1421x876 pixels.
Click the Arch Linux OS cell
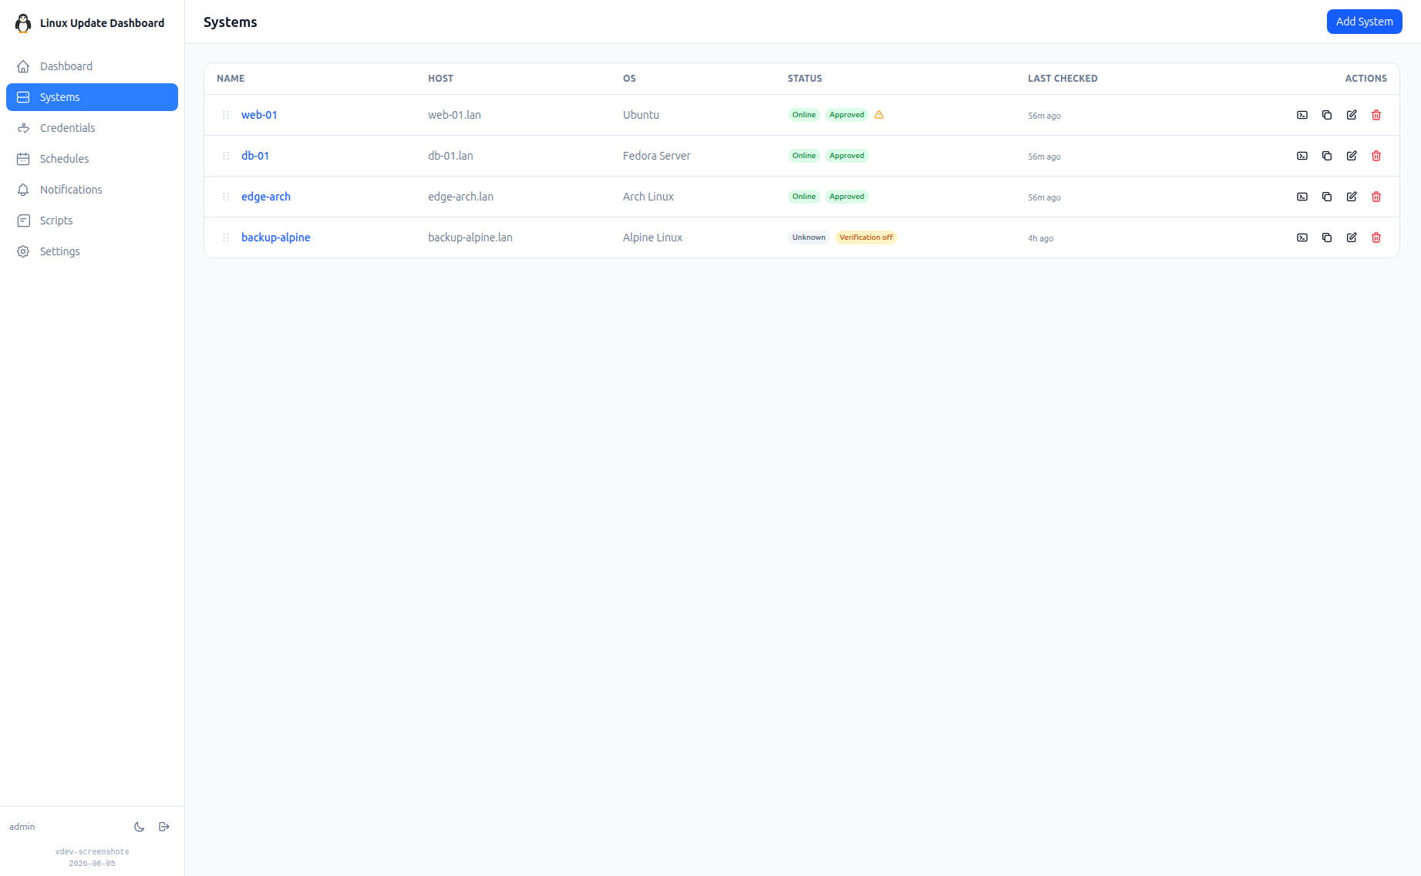648,197
